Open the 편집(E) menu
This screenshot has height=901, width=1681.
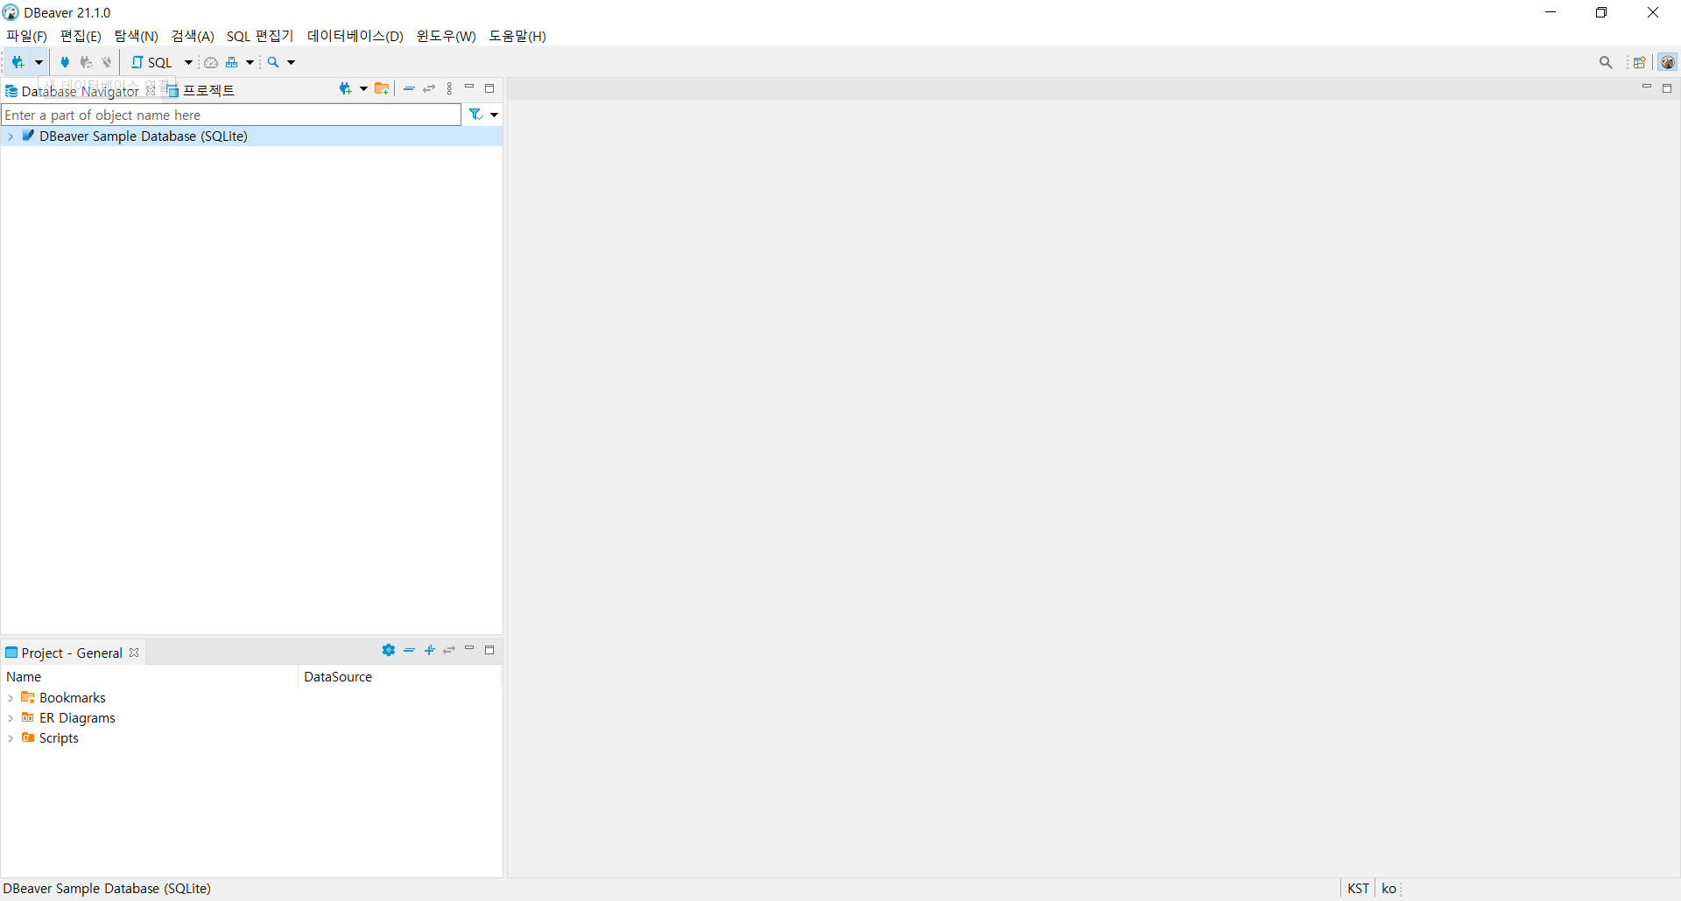(x=81, y=36)
